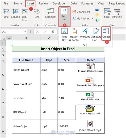Expand the Link dropdown chevron
126x138 pixels.
click(x=37, y=20)
